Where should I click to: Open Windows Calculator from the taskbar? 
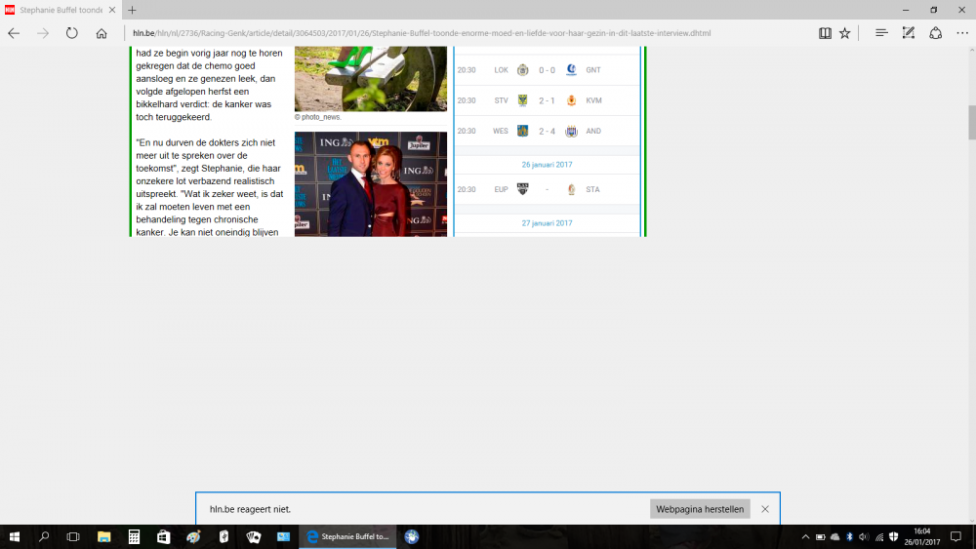(134, 536)
